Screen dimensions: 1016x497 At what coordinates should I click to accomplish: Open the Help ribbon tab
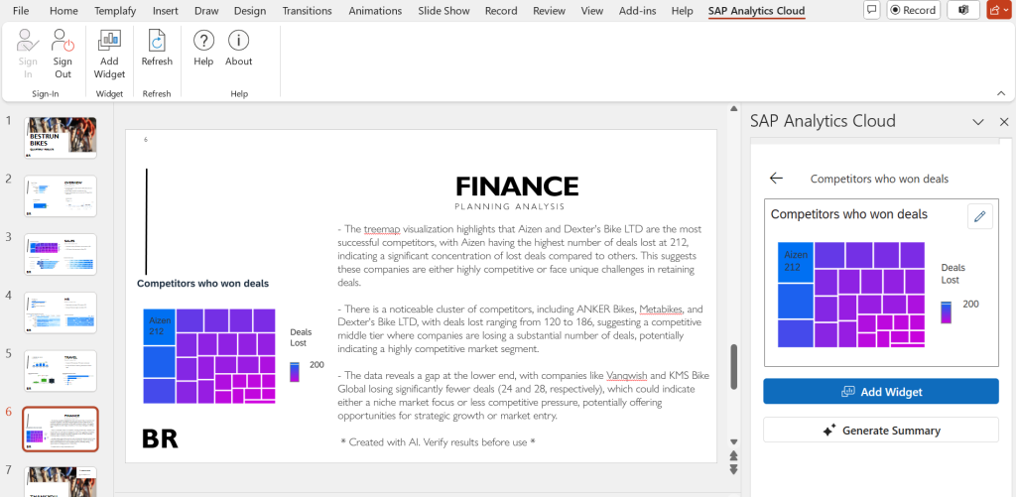683,10
